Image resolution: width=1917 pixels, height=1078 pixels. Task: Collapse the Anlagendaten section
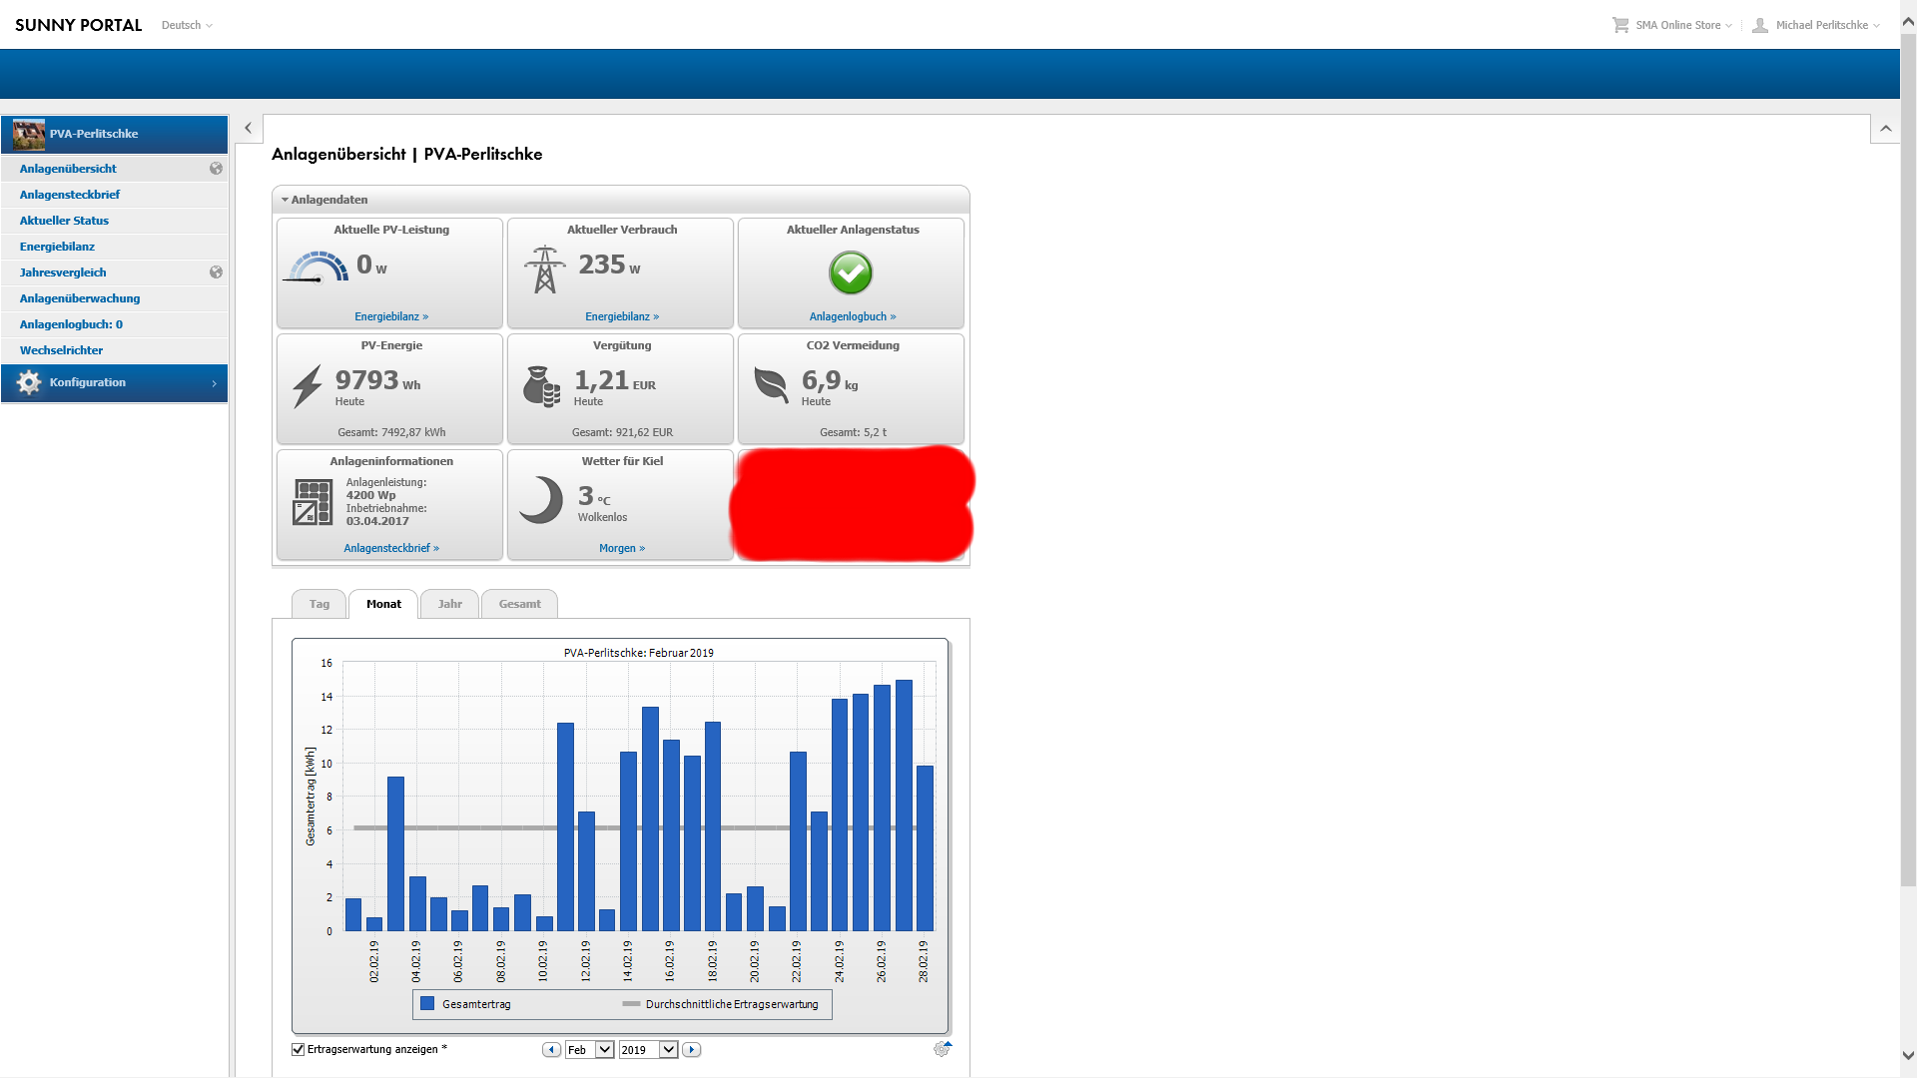[286, 200]
